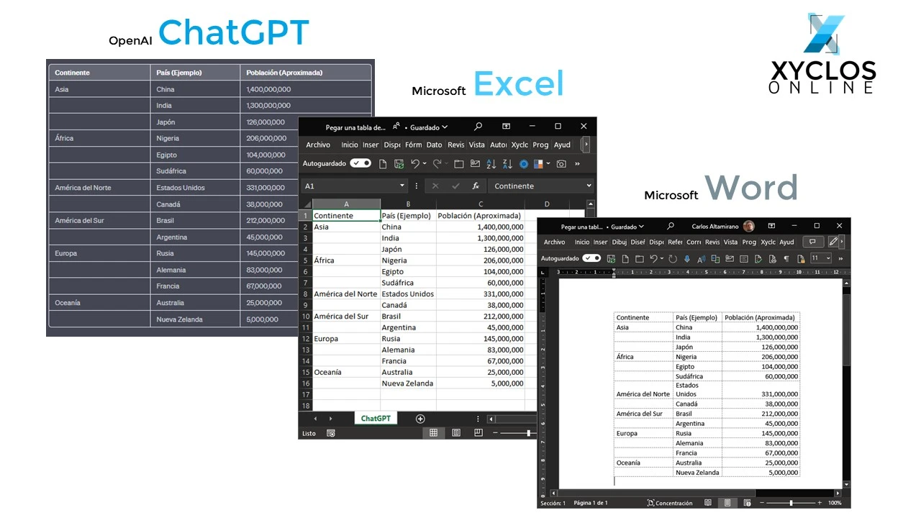Open the Vista tab in Excel
This screenshot has width=921, height=518.
click(x=477, y=145)
